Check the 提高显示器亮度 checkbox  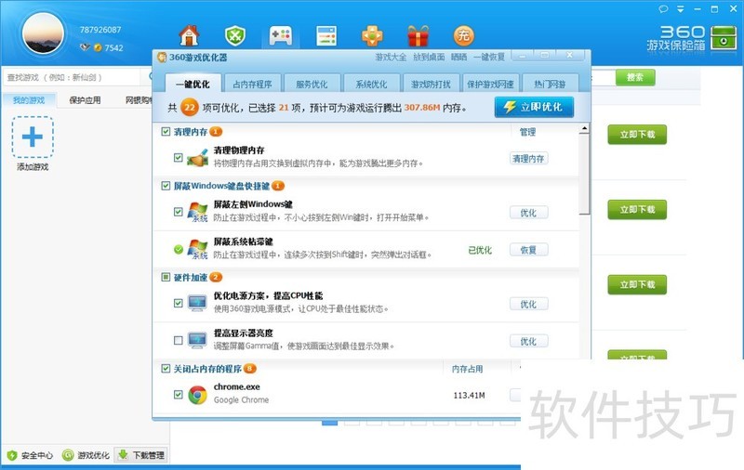[x=179, y=340]
